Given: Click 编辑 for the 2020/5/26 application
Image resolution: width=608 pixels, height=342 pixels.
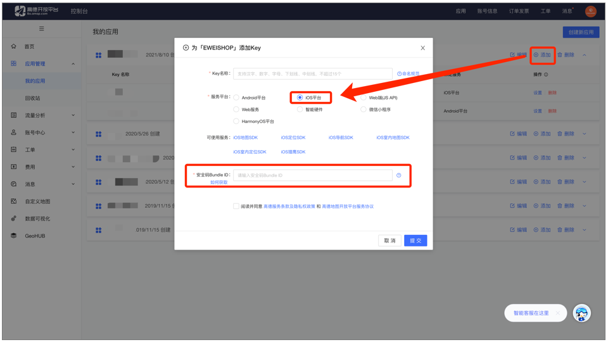Looking at the screenshot, I should tap(519, 134).
